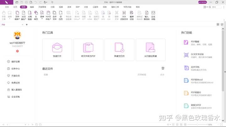Open PDF编辑 in 热门功能 list
226x127 pixels.
(x=198, y=43)
